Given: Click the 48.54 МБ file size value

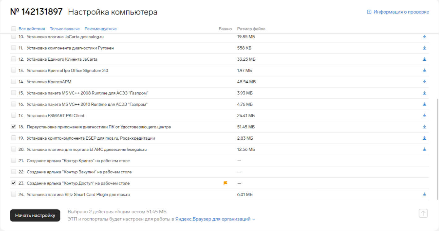Looking at the screenshot, I should coord(246,82).
